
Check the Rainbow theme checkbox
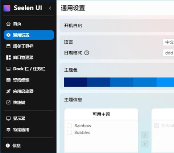[x=69, y=126]
